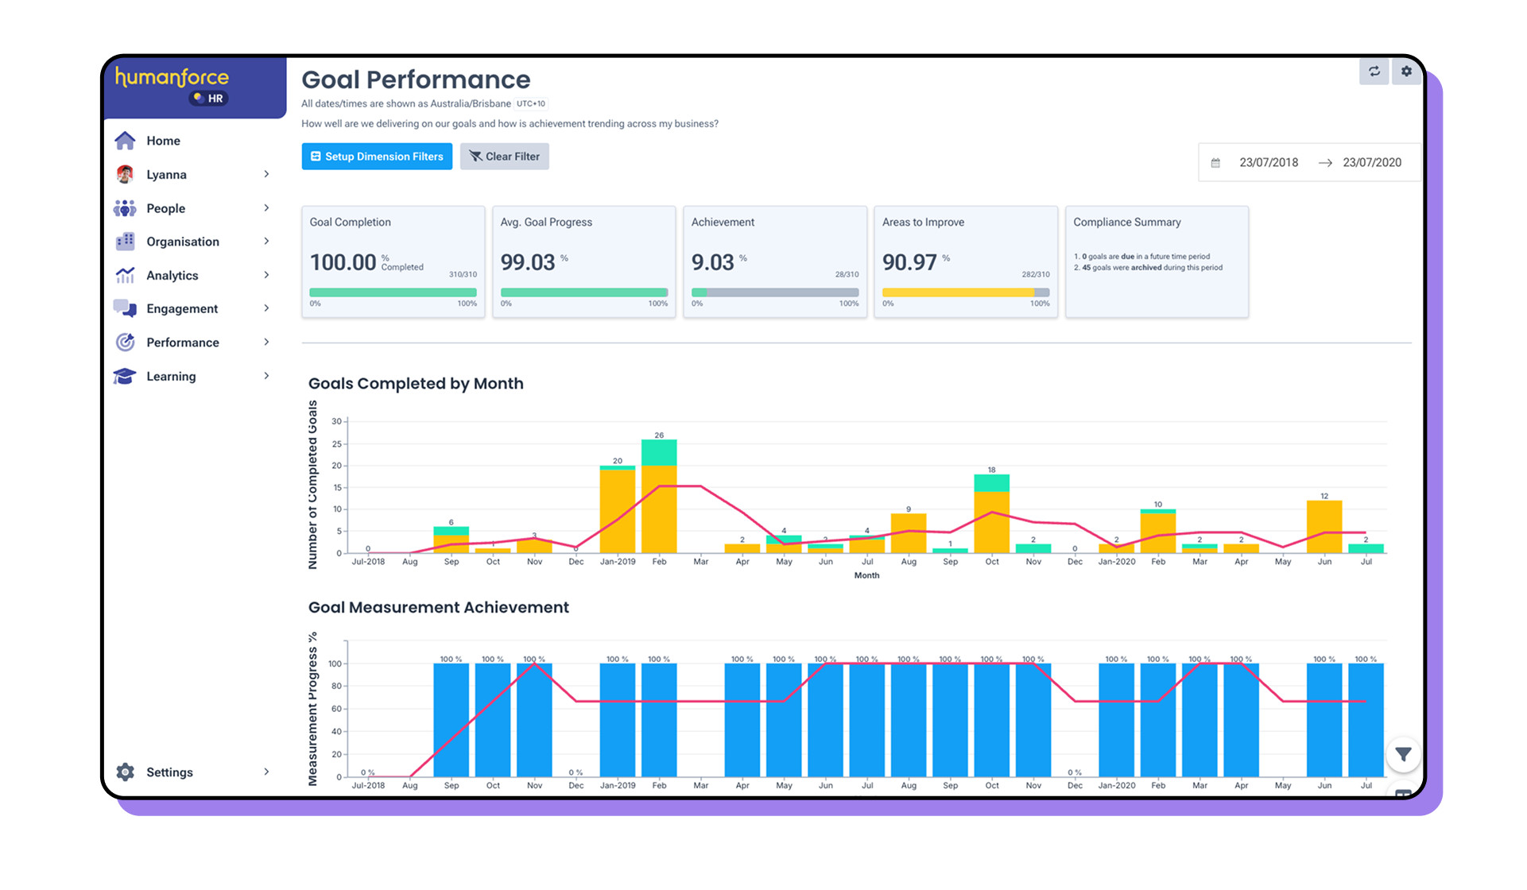Expand the Lyanna menu chevron
Screen dimensions: 1527x890
click(266, 174)
